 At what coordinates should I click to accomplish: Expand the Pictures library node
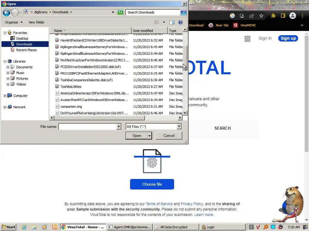pos(8,79)
